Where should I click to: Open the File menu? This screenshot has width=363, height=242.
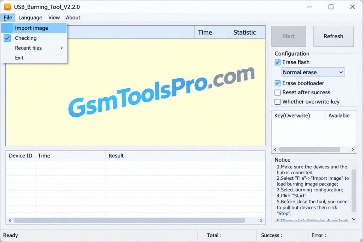click(x=8, y=18)
